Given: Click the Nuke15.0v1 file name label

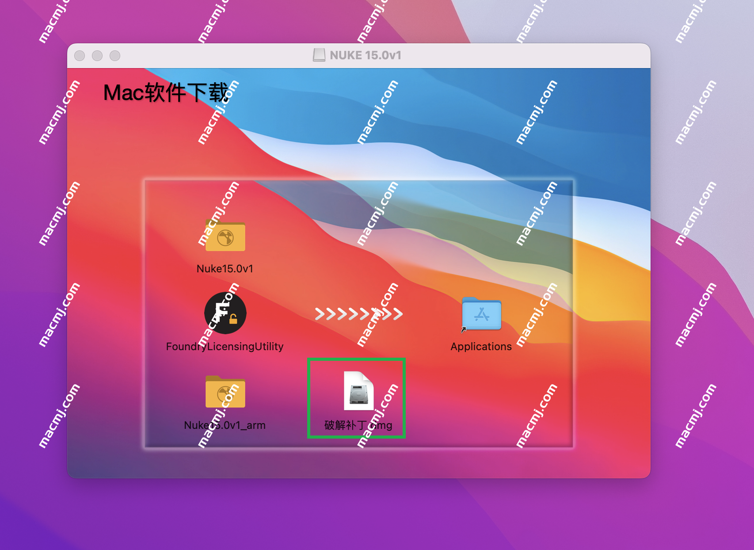Looking at the screenshot, I should coord(225,269).
